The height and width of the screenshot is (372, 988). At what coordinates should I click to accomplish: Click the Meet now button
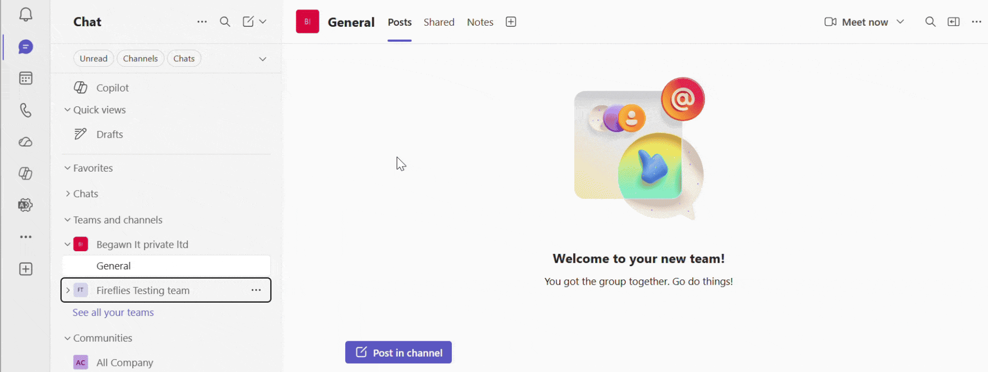(856, 22)
